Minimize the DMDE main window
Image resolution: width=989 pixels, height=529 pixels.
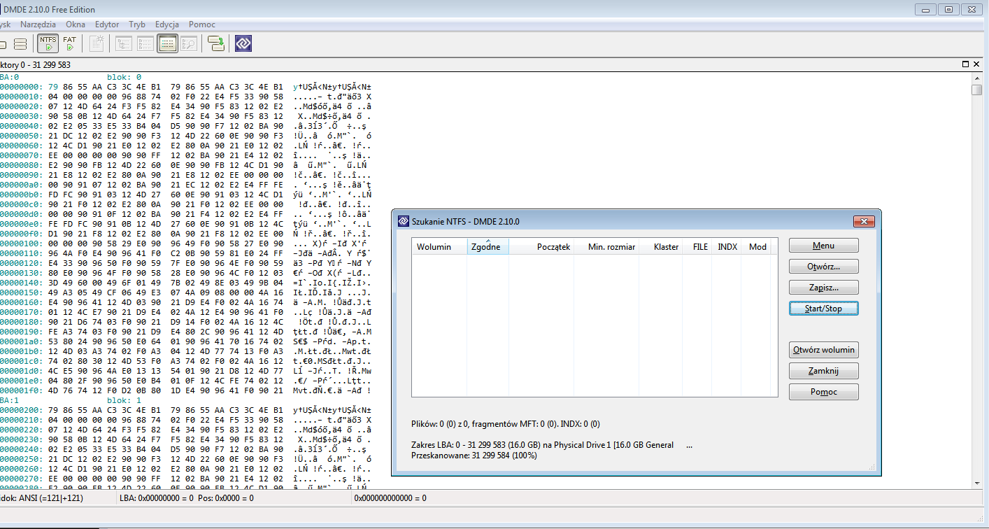(926, 9)
